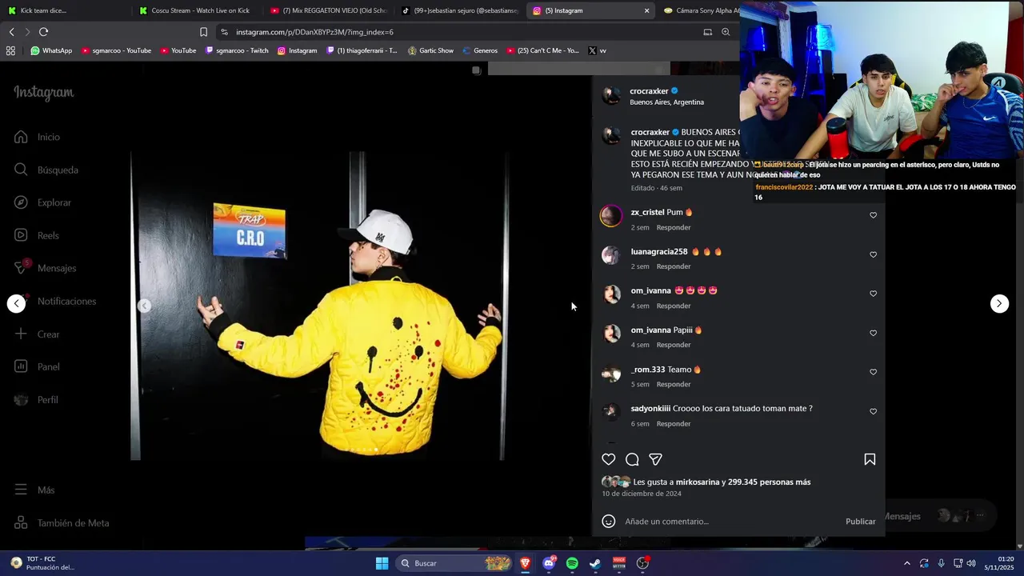Show the previous image in the carousel
This screenshot has height=576, width=1024.
(145, 305)
